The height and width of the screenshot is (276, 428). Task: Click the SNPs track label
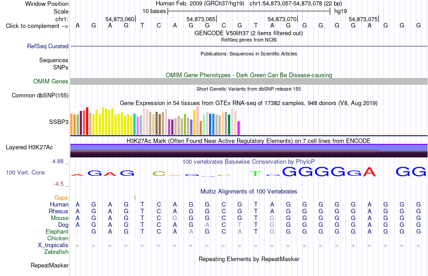pos(61,67)
